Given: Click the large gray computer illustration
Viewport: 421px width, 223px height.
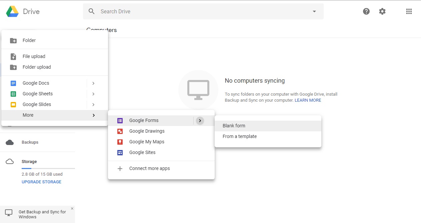Looking at the screenshot, I should pyautogui.click(x=198, y=90).
